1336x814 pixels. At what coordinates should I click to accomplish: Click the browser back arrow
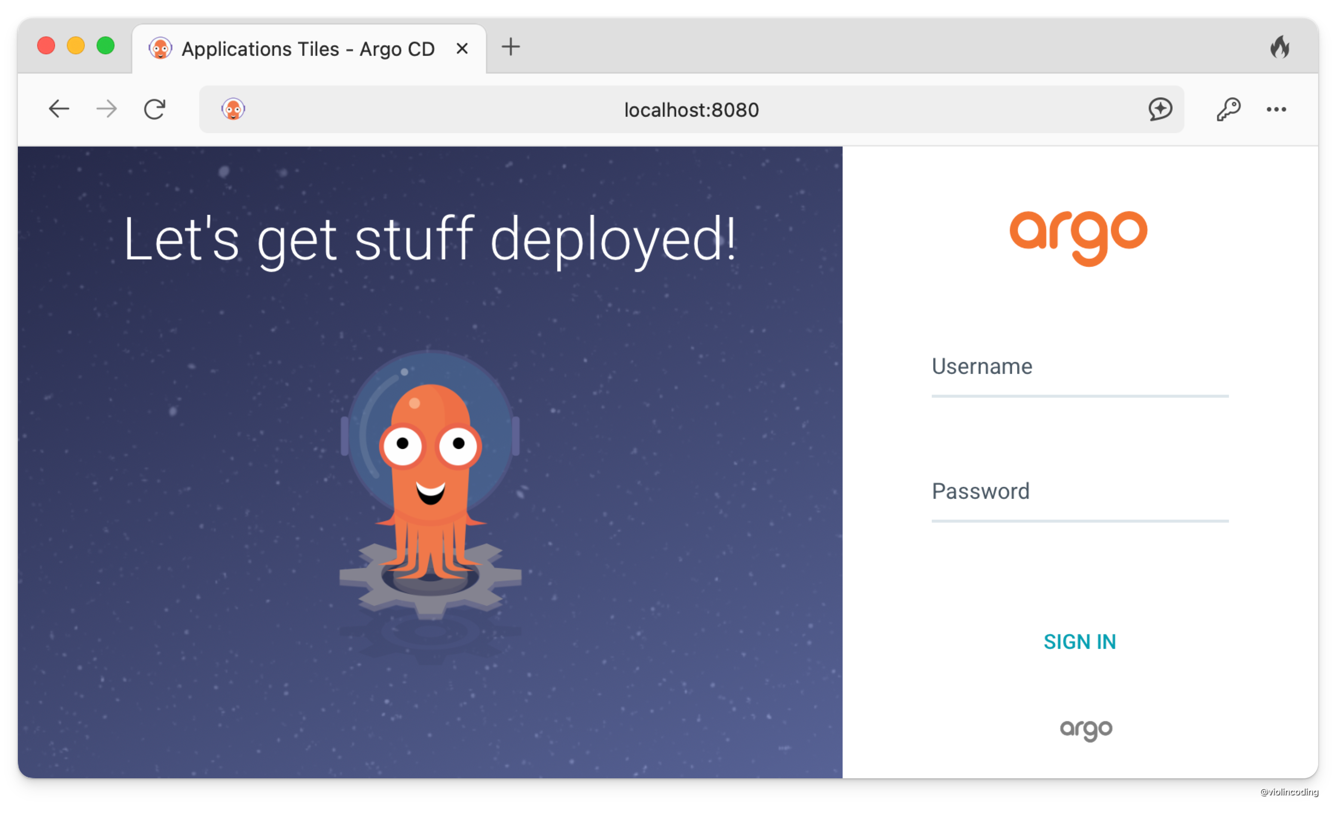[x=59, y=109]
